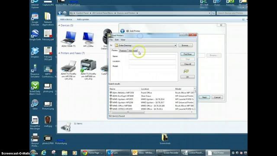Click the Location input field
Viewport: 277px width, 156px height.
152,61
